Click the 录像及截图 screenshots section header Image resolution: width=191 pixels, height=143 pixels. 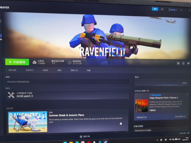pos(138,126)
